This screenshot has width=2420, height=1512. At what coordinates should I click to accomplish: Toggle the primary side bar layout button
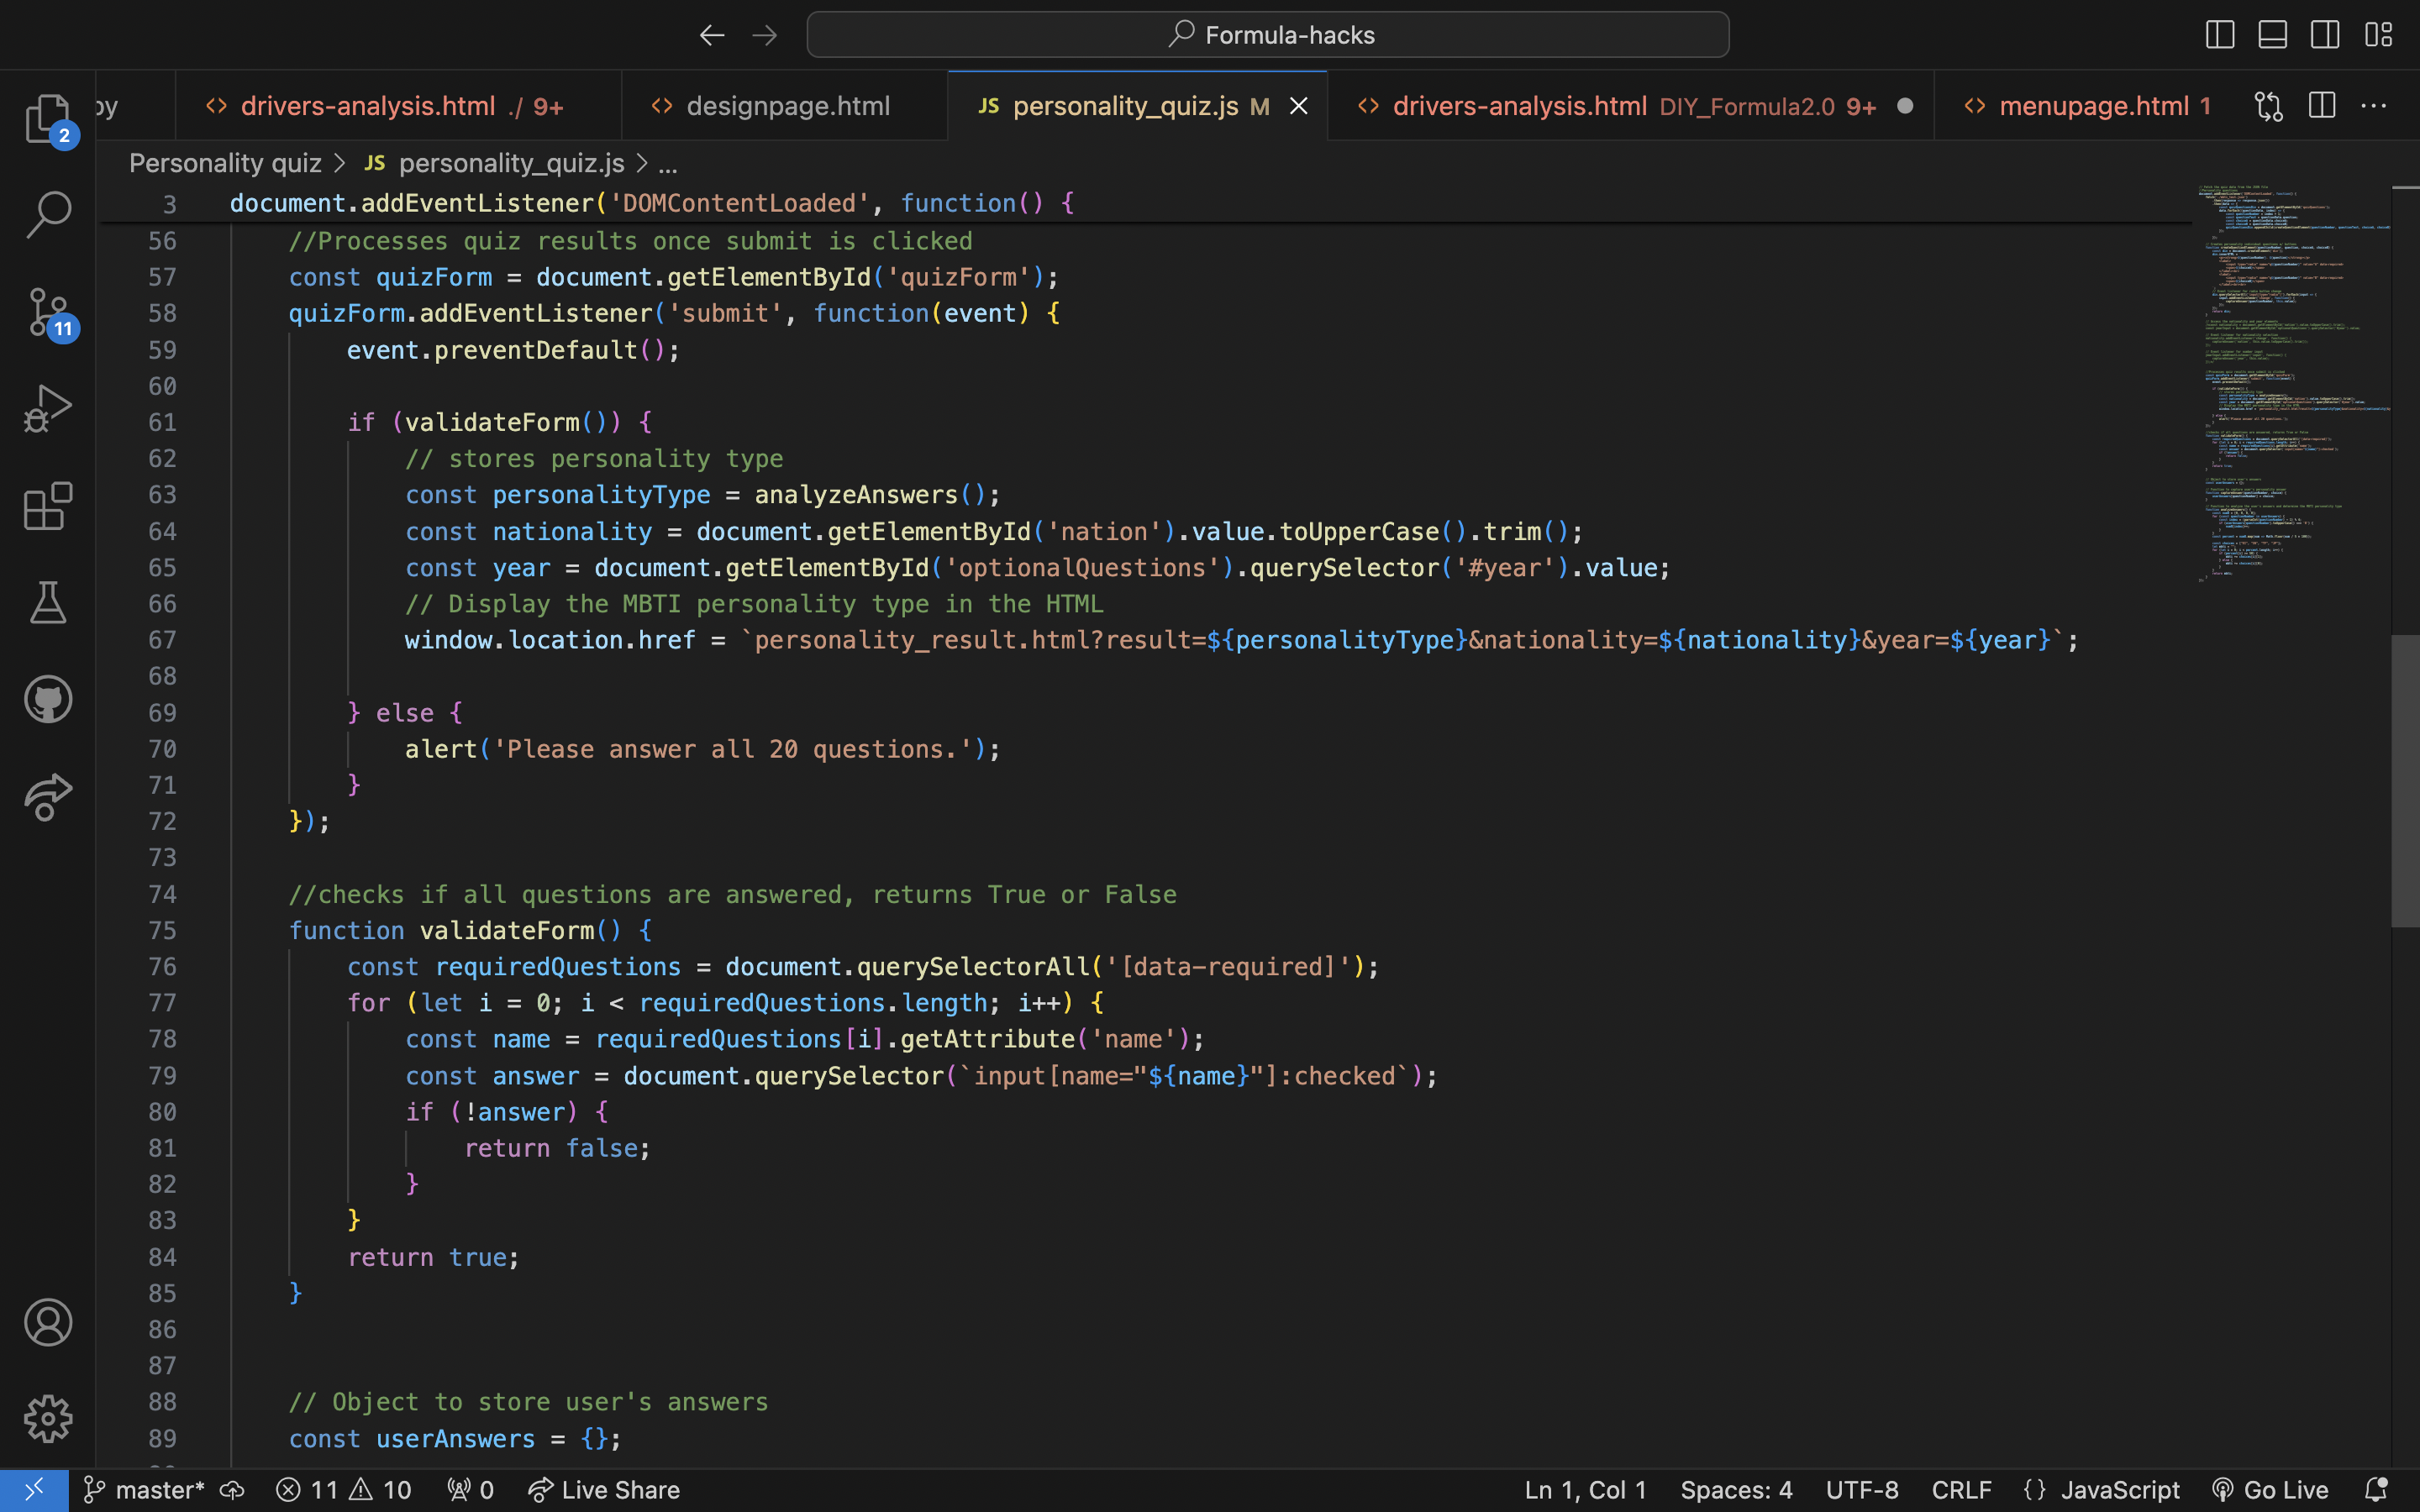point(2219,35)
